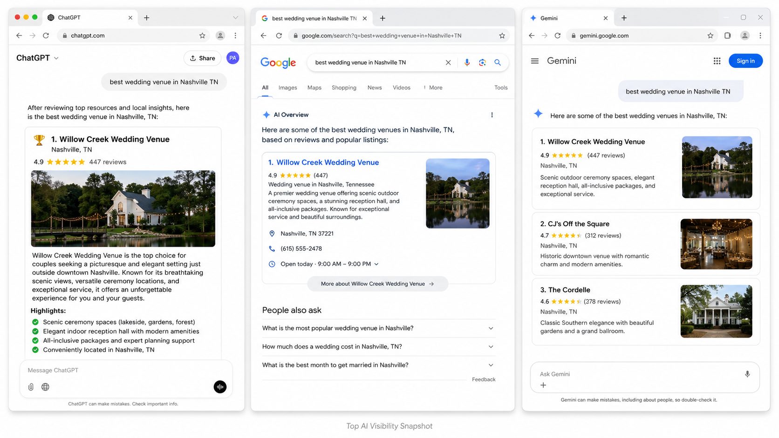Click Gemini microphone icon
This screenshot has width=779, height=438.
(x=747, y=374)
